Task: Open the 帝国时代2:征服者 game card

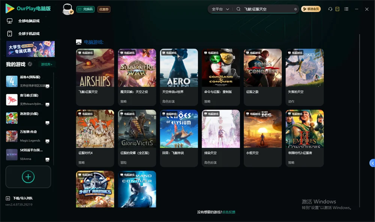Action: tap(304, 138)
